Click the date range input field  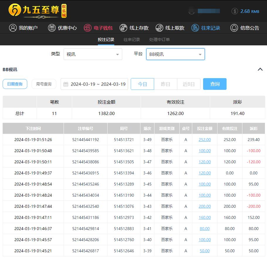(x=94, y=84)
